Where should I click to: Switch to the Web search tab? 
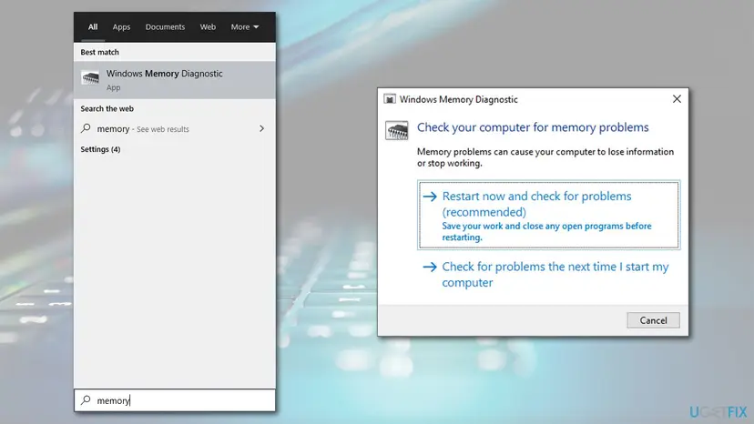208,27
